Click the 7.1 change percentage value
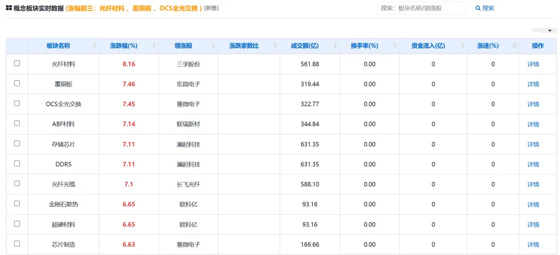560x255 pixels. 129,185
